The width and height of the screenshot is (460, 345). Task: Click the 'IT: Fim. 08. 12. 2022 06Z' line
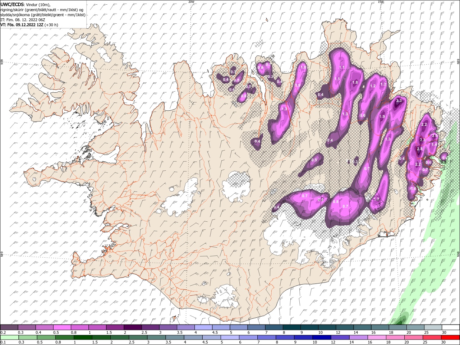coord(23,20)
